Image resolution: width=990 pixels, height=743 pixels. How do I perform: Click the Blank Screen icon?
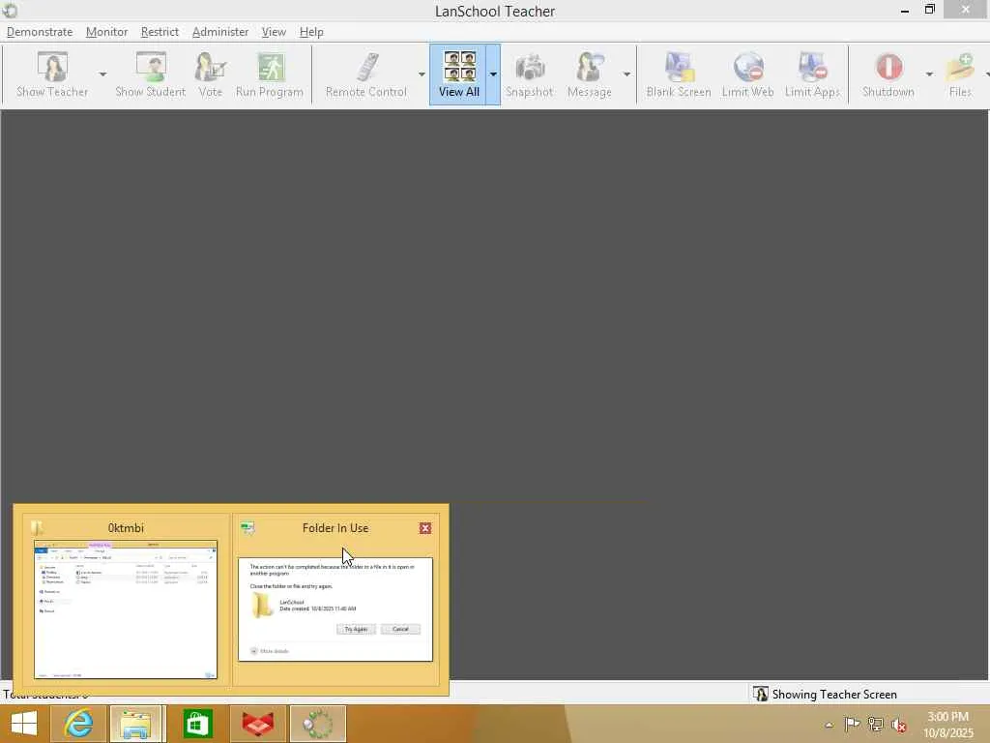tap(679, 74)
